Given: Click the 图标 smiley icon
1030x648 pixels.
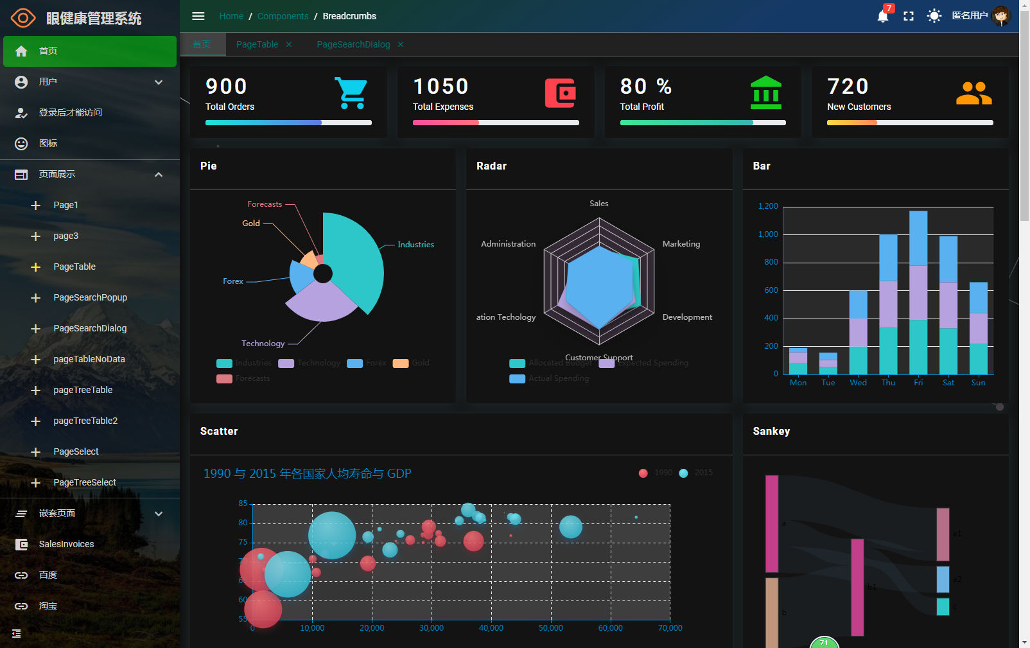Looking at the screenshot, I should click(21, 144).
